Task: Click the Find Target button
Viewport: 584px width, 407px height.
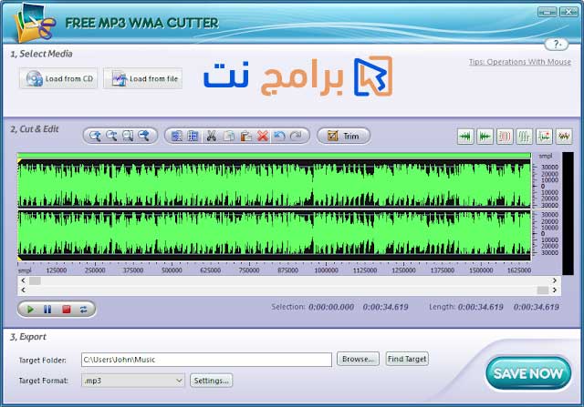Action: [x=407, y=359]
